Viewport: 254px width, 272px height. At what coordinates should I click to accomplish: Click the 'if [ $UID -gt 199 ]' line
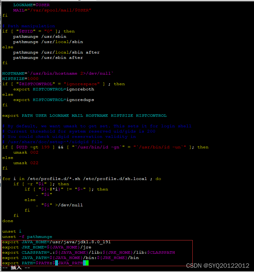(105, 147)
